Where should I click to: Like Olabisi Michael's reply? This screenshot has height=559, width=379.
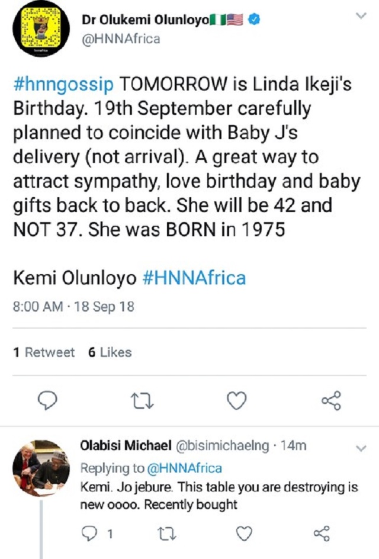point(243,532)
